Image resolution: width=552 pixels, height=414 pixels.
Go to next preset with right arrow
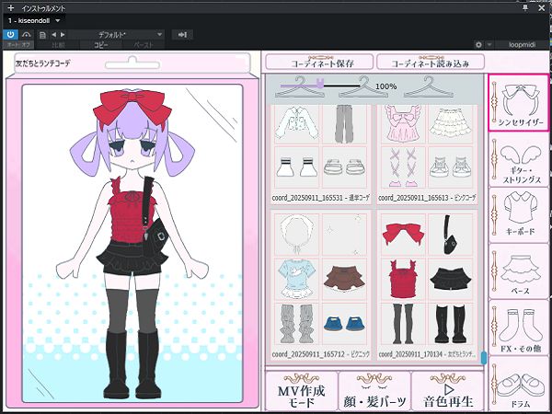click(x=63, y=35)
